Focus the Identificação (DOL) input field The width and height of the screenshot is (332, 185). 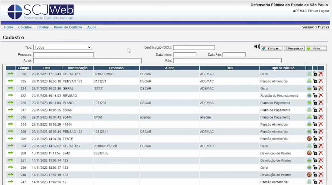tap(194, 47)
